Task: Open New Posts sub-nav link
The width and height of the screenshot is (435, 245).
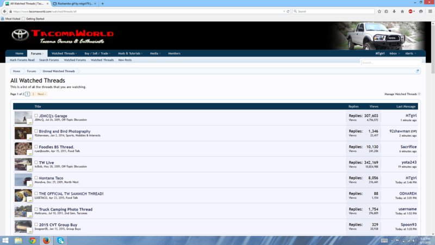Action: pos(125,60)
